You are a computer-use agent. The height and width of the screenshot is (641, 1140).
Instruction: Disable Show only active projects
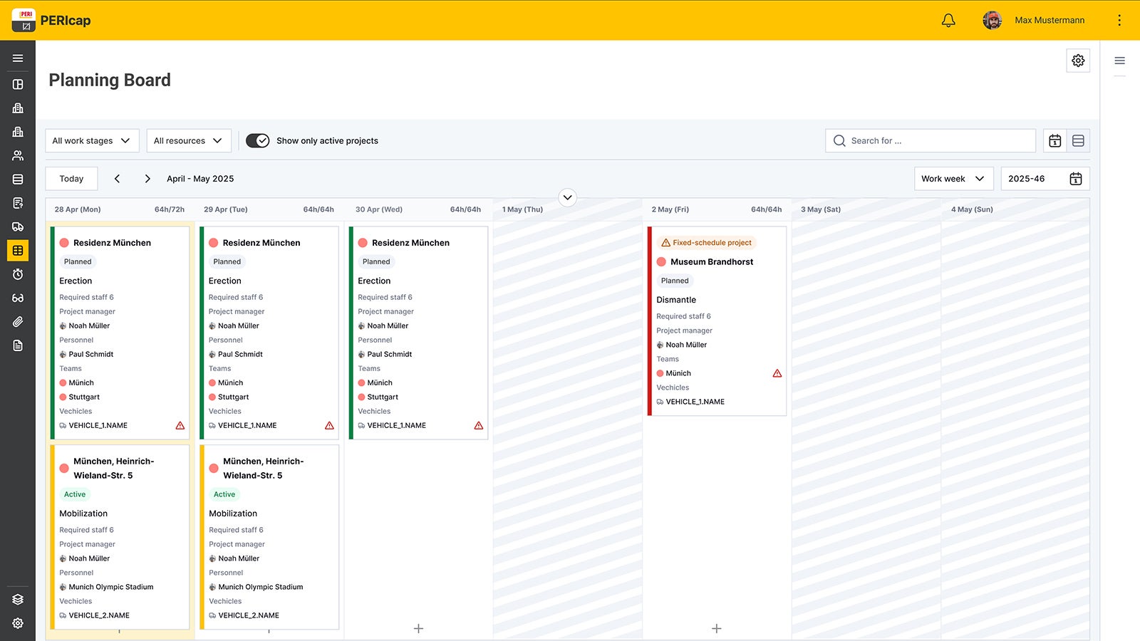(257, 140)
